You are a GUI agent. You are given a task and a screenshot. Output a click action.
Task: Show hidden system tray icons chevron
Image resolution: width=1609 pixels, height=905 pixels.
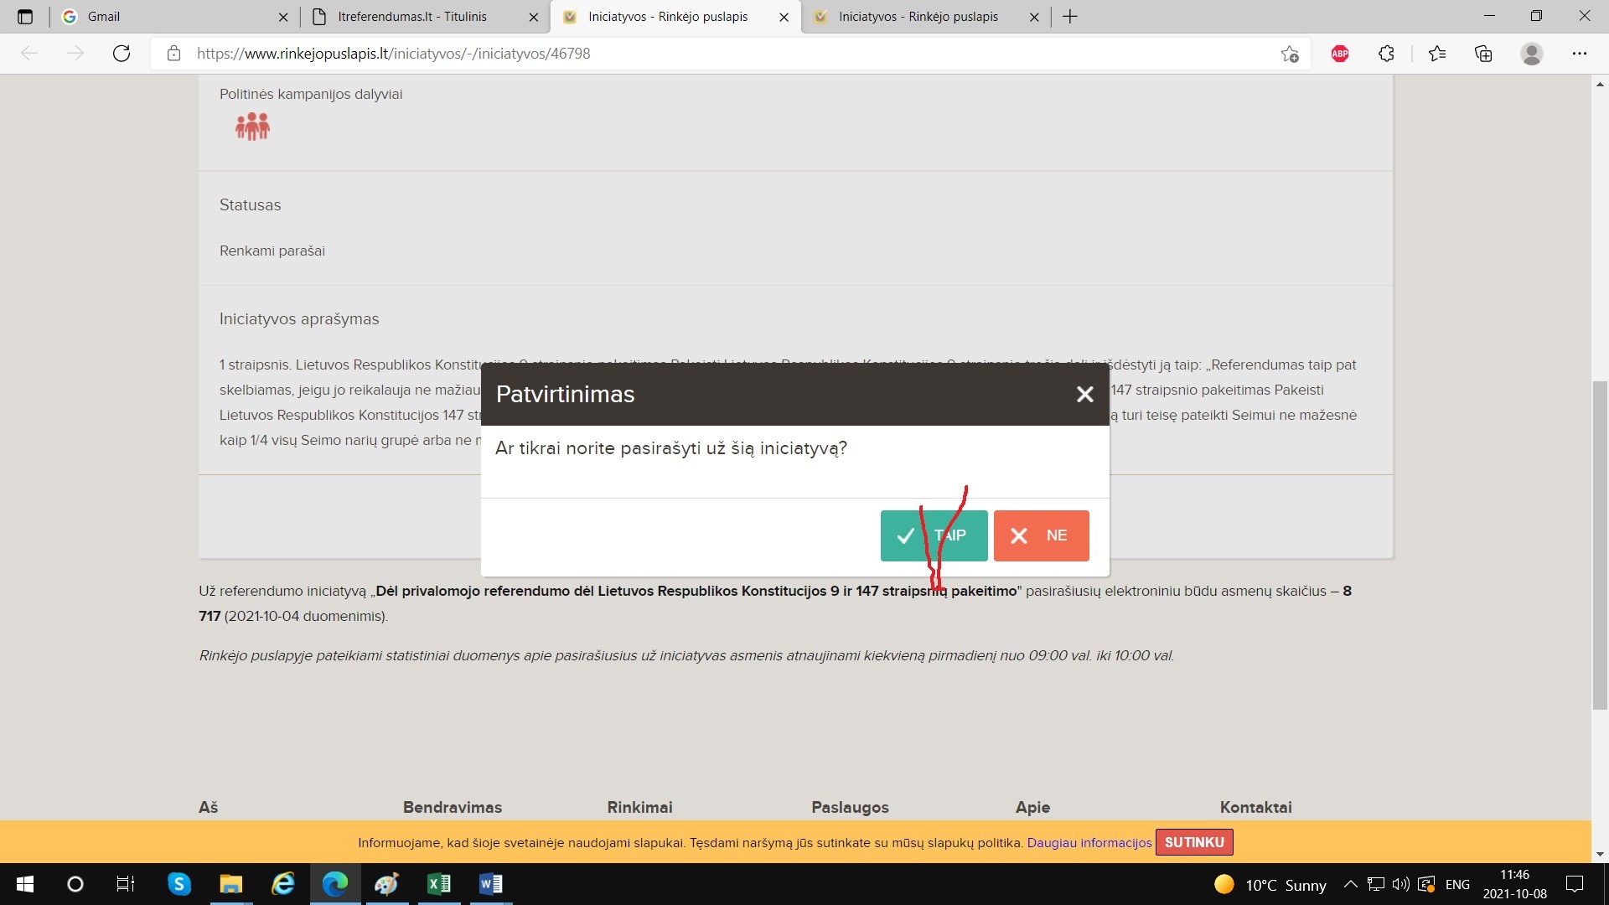click(x=1350, y=884)
